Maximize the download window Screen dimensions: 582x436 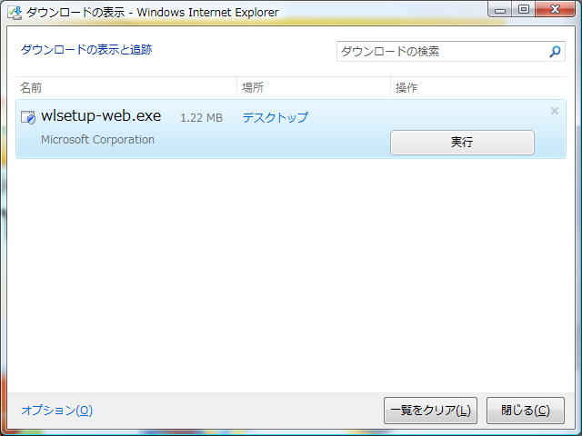(x=524, y=9)
